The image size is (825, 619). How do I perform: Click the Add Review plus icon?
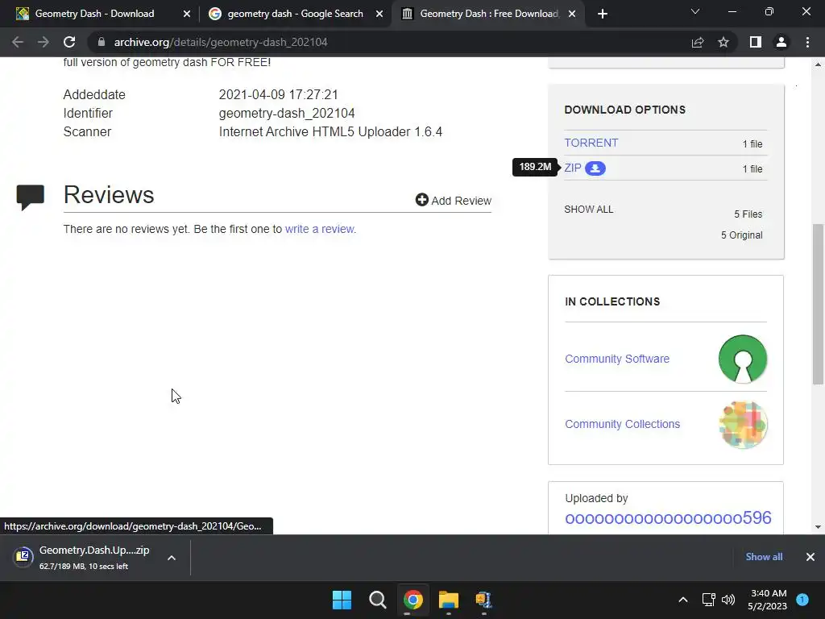click(x=422, y=200)
